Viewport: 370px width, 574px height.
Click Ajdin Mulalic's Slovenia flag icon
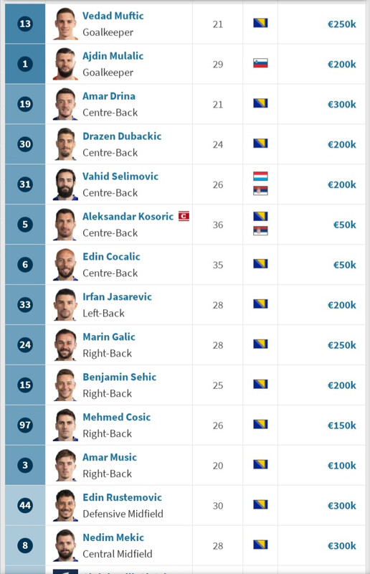(x=260, y=63)
